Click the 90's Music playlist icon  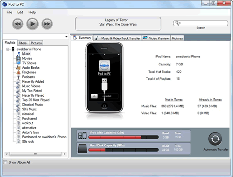18,109
